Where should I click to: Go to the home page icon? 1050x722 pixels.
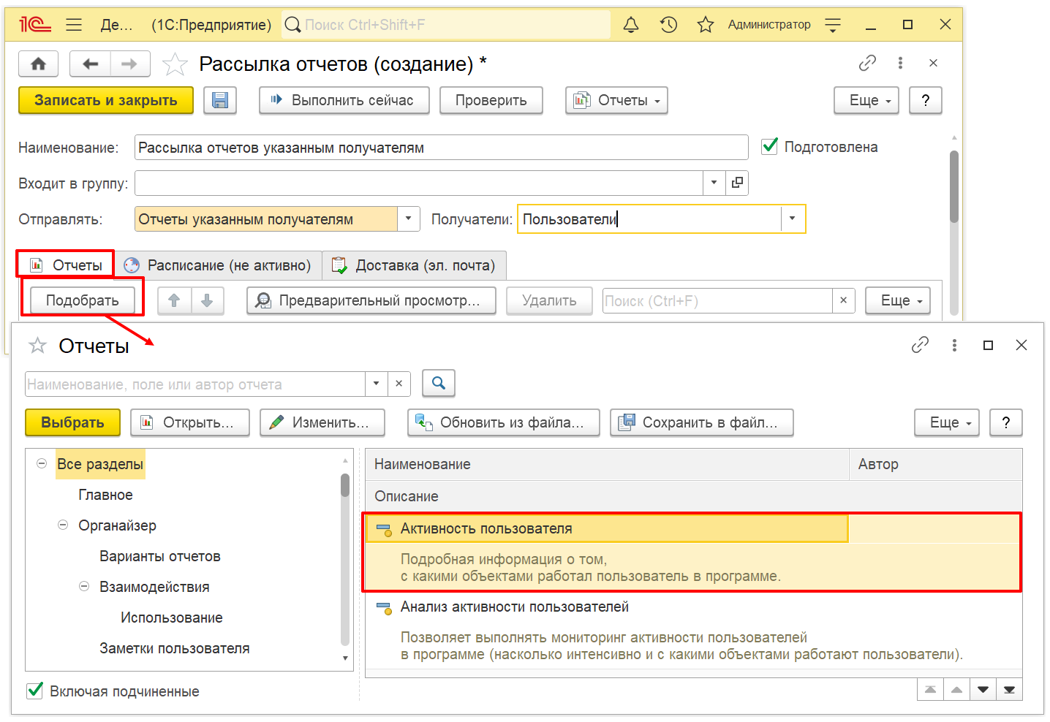click(39, 64)
